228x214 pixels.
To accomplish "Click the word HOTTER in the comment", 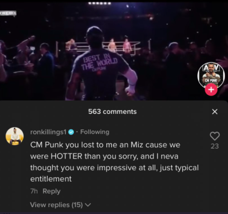I will click(x=66, y=156).
